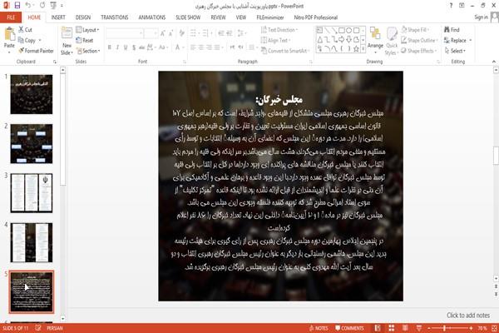Image resolution: width=499 pixels, height=333 pixels.
Task: Click the Copy icon
Action: 21,40
